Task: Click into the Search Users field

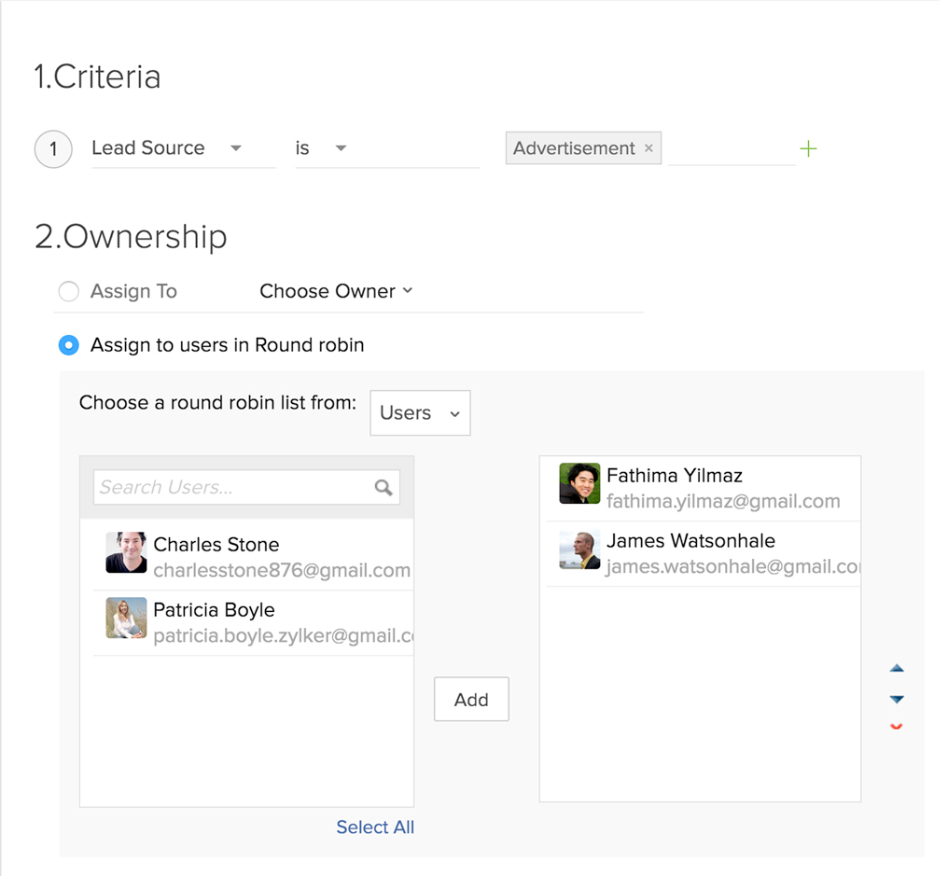Action: (x=233, y=487)
